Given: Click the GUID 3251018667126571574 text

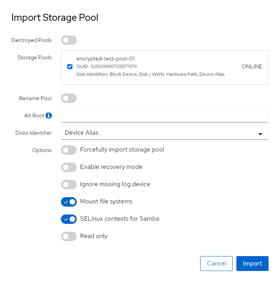Looking at the screenshot, I should 107,66.
